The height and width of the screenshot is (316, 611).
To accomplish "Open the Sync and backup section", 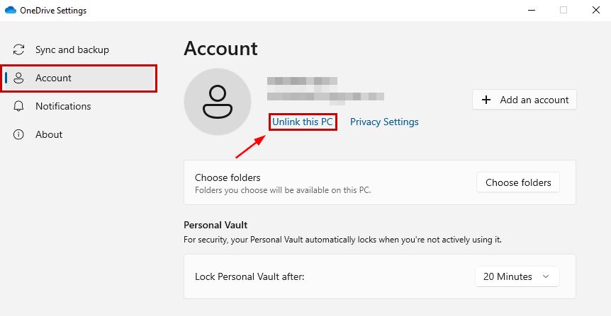I will [x=72, y=50].
